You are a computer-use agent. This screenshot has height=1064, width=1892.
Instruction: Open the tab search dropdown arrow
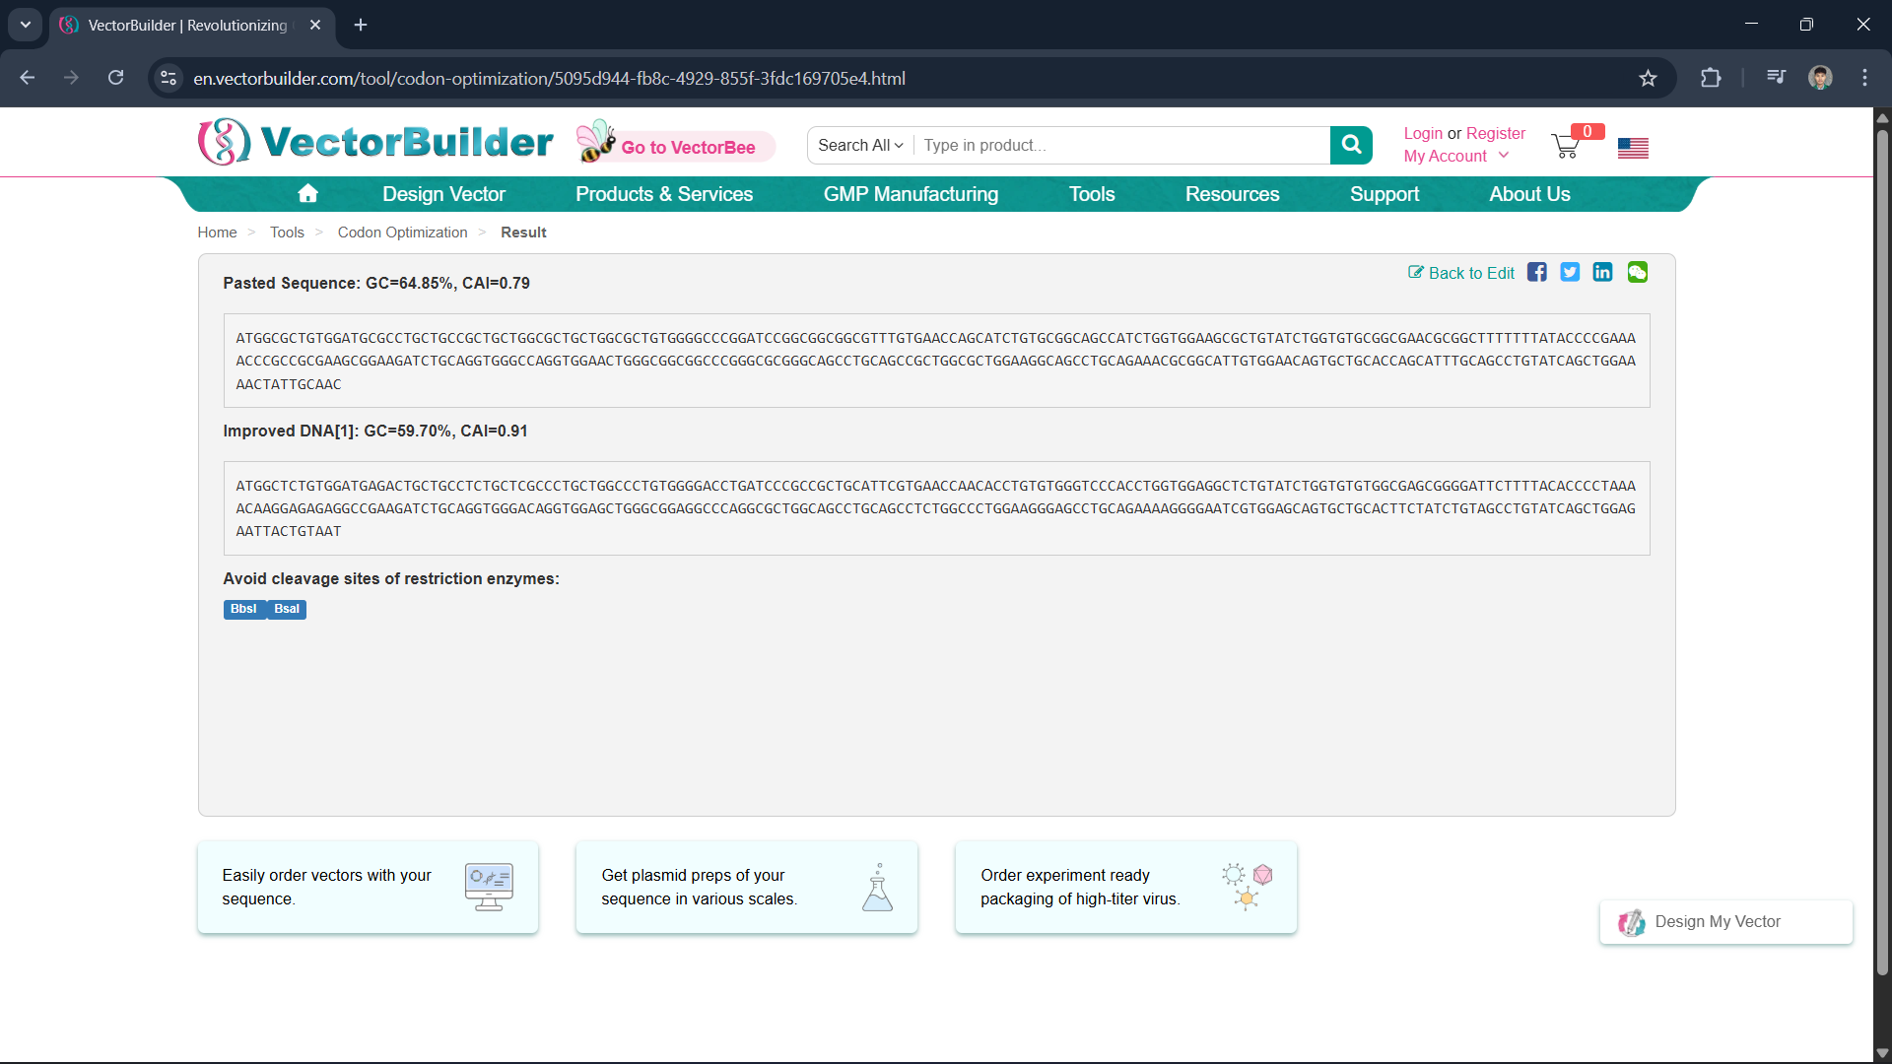pos(26,25)
